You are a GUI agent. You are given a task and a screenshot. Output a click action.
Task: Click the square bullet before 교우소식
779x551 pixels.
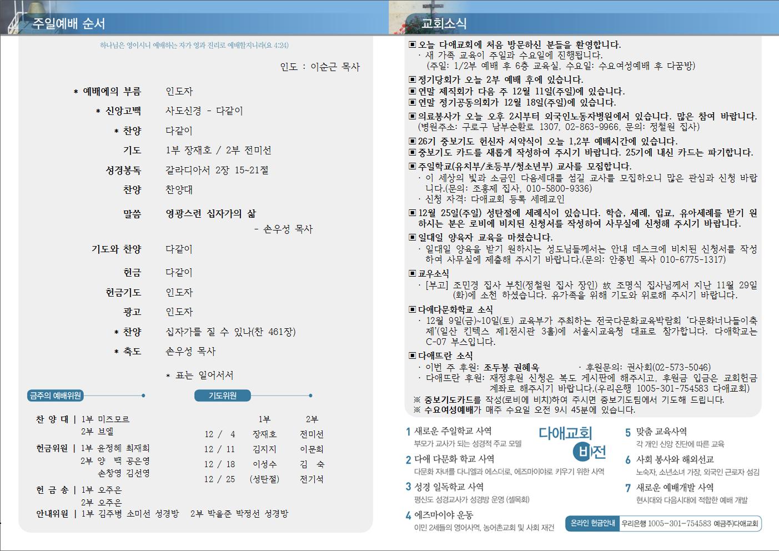(x=412, y=273)
